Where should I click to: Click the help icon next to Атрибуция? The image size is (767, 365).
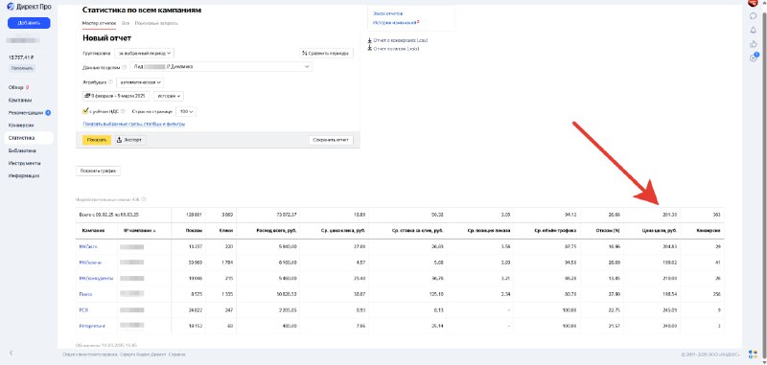click(x=110, y=82)
